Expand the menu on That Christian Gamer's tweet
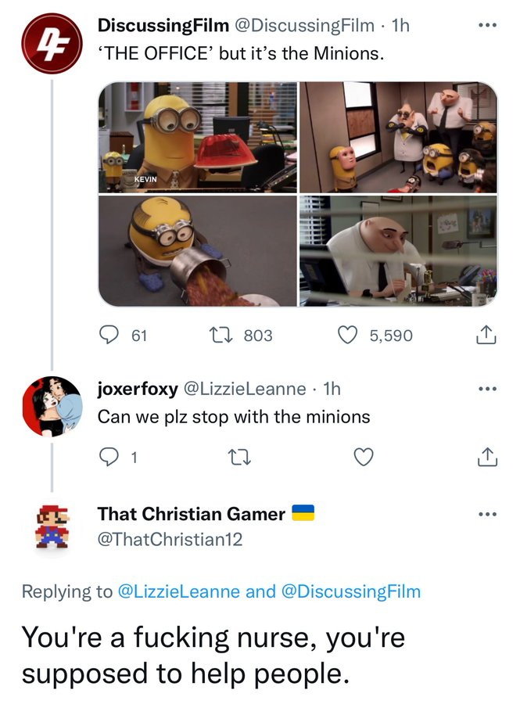This screenshot has width=520, height=704. [486, 514]
